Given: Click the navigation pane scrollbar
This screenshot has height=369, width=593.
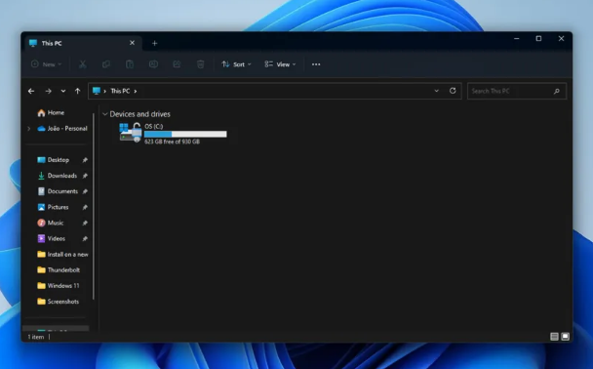Looking at the screenshot, I should click(x=94, y=206).
